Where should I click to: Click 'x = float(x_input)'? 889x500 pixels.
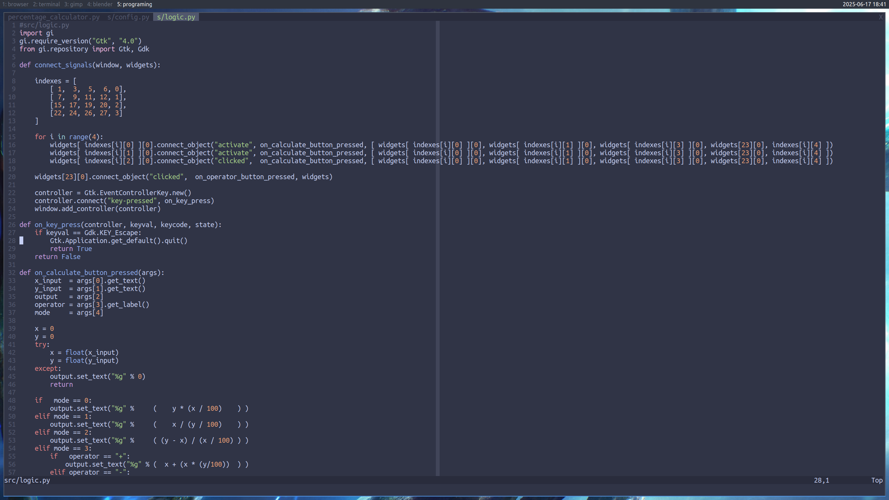84,352
